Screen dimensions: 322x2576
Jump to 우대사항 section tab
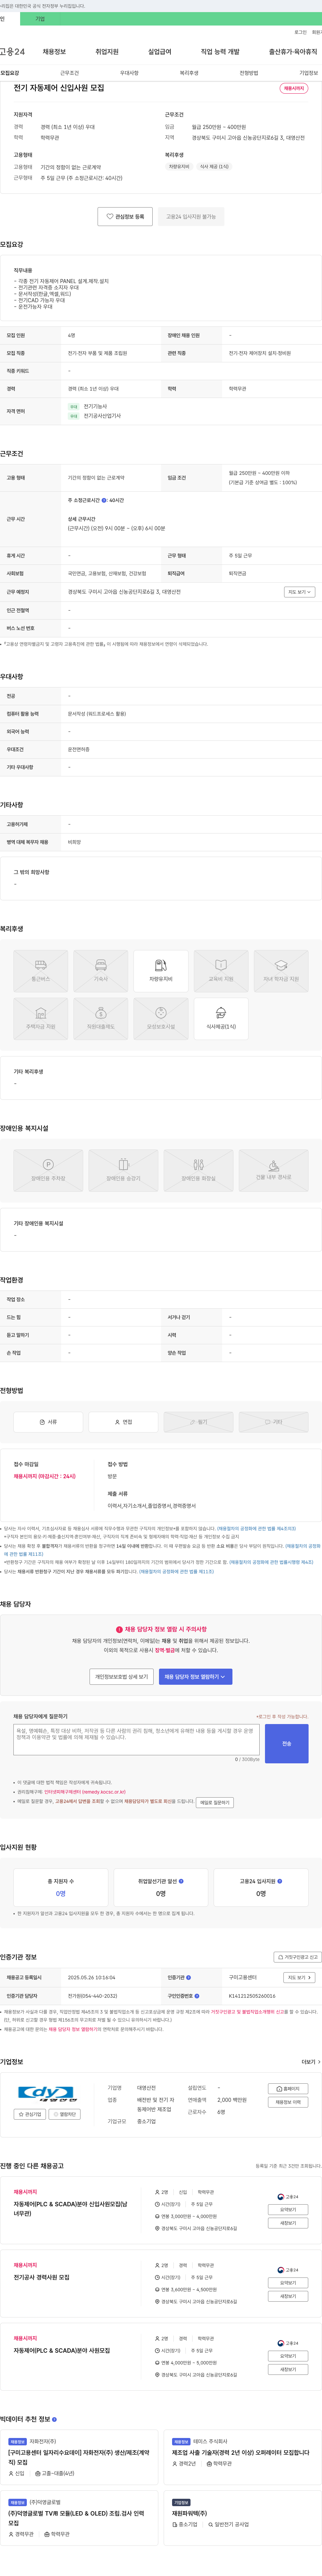[x=129, y=73]
